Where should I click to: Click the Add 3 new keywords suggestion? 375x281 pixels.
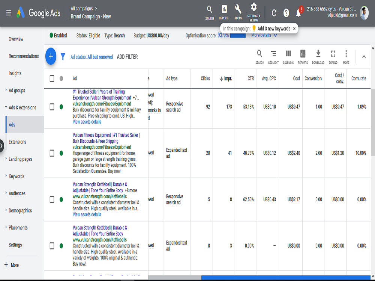[274, 29]
